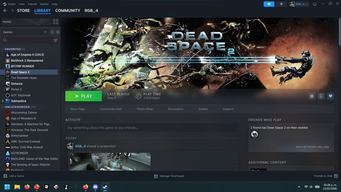Screen dimensions: 341x192
Task: Open Manage Downloads
Action: 169,176
